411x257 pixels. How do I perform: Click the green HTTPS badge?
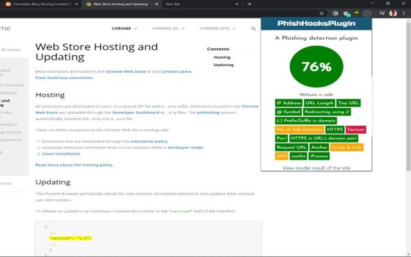pos(335,130)
